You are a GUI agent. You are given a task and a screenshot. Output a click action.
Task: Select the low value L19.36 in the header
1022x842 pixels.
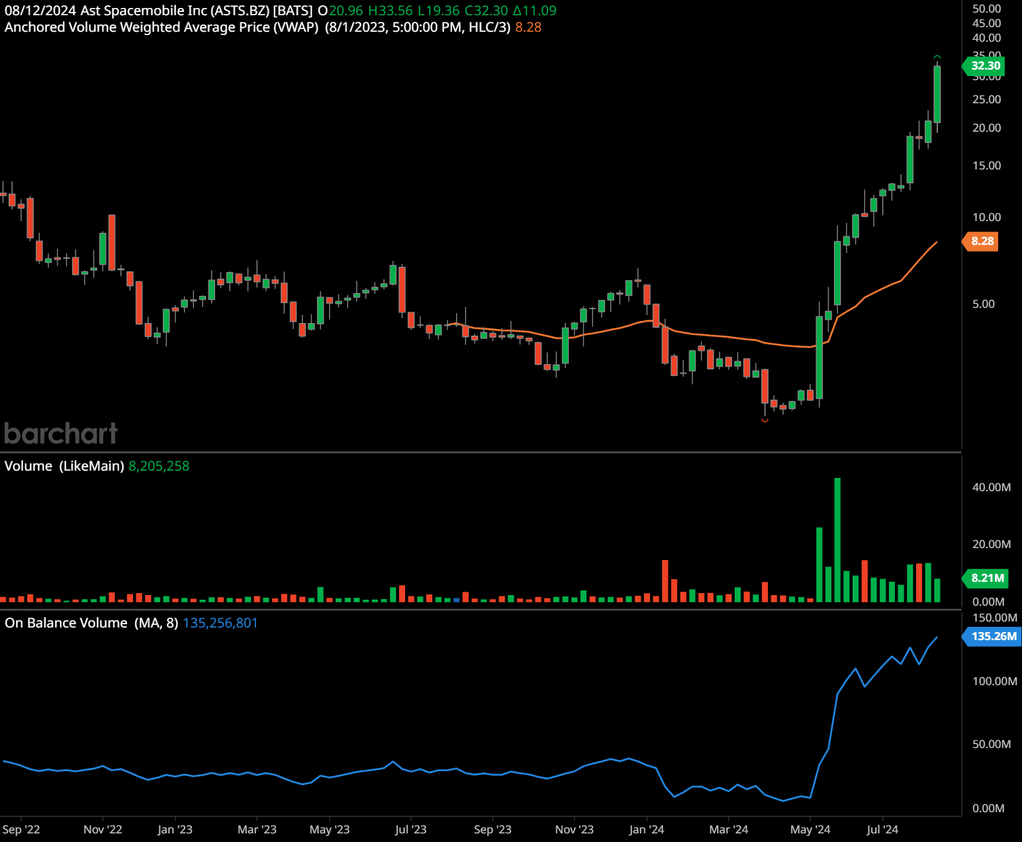(x=438, y=11)
